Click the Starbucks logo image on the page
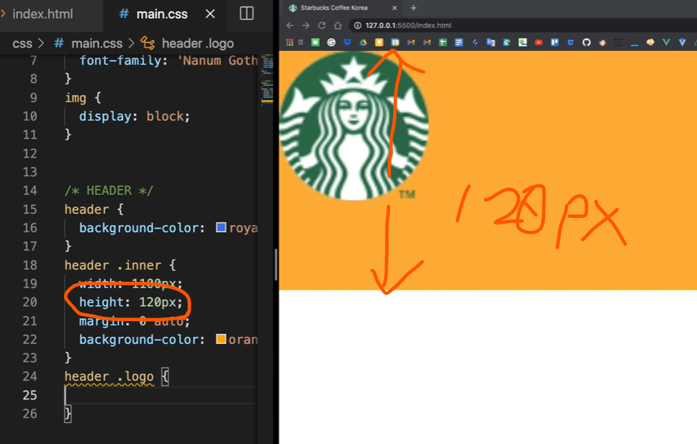This screenshot has width=697, height=444. (x=354, y=126)
